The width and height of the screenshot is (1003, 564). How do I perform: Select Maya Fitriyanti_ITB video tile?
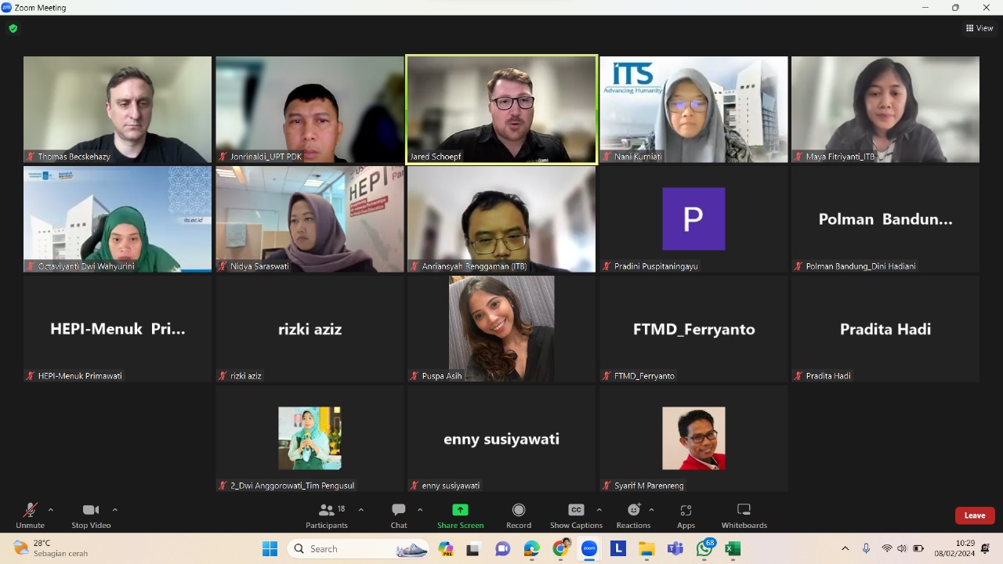[885, 110]
